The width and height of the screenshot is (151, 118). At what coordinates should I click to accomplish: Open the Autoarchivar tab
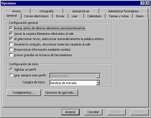81,11
